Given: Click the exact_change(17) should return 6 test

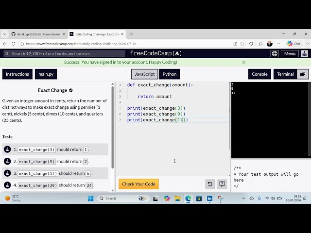Looking at the screenshot, I should pyautogui.click(x=55, y=173).
